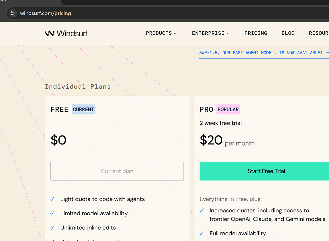The height and width of the screenshot is (241, 329).
Task: Click 'Increased quotas, including access to' feature text
Action: pos(259,210)
